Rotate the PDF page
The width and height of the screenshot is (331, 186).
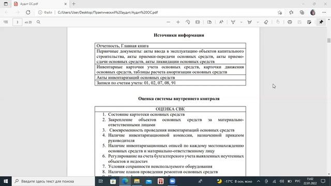(188, 22)
